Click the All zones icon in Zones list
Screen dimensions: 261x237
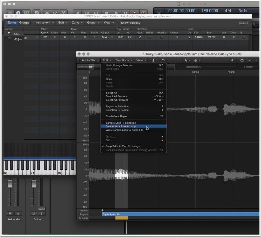pyautogui.click(x=9, y=33)
